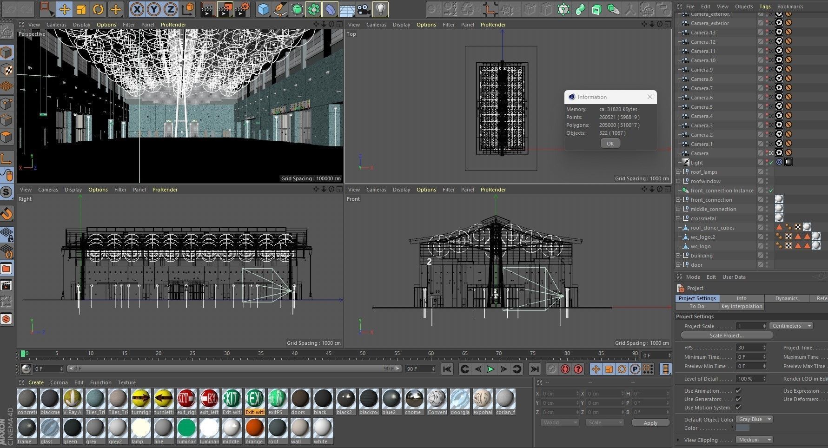Open Bookmarks menu in Object Manager
This screenshot has height=448, width=828.
click(x=790, y=7)
